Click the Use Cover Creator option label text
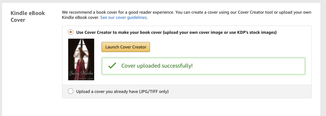This screenshot has height=116, width=326. 176,33
